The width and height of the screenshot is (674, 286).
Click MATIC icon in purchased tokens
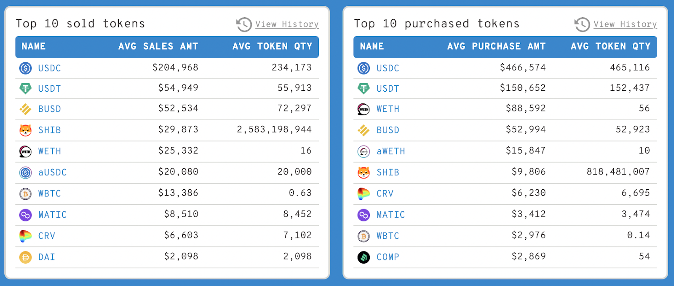coord(364,215)
